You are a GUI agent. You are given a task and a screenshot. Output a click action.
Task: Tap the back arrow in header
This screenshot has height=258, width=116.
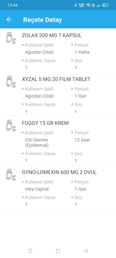[x=9, y=19]
